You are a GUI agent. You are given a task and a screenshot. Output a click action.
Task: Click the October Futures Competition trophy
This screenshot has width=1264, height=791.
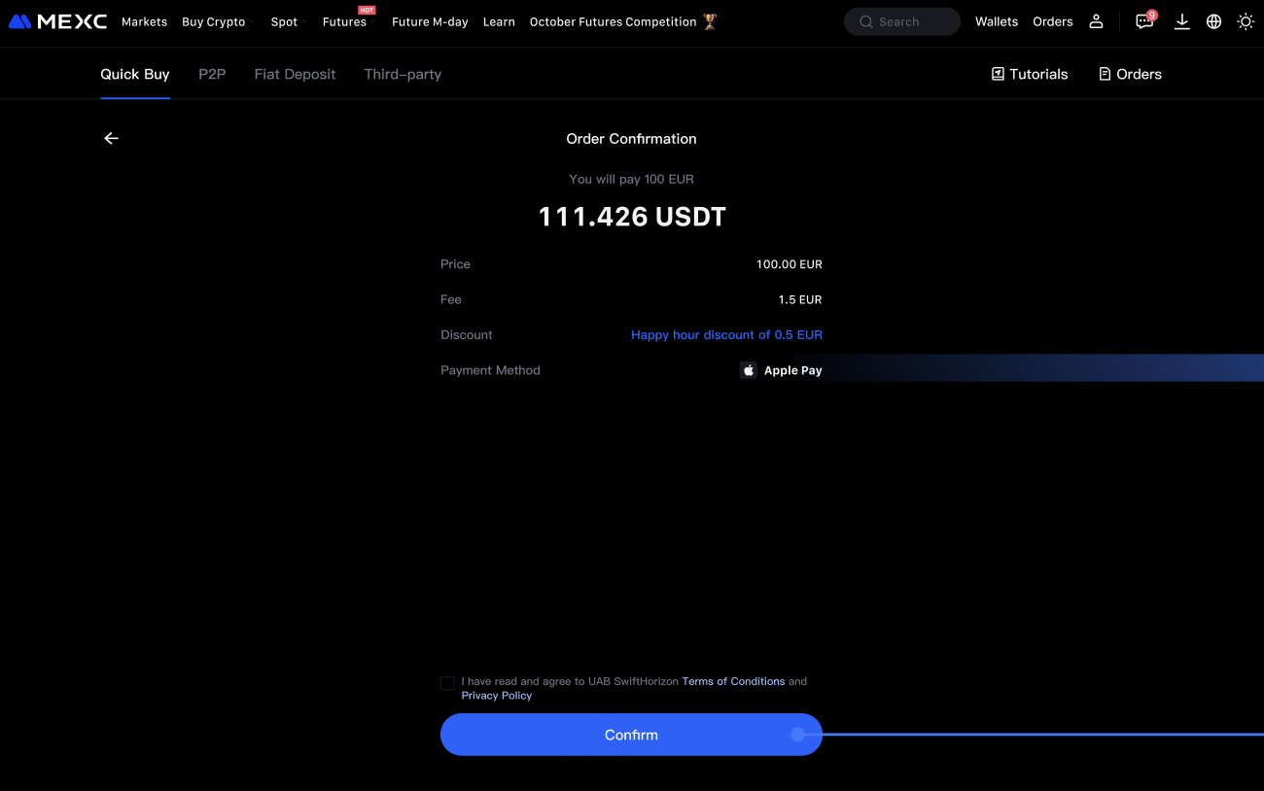710,21
